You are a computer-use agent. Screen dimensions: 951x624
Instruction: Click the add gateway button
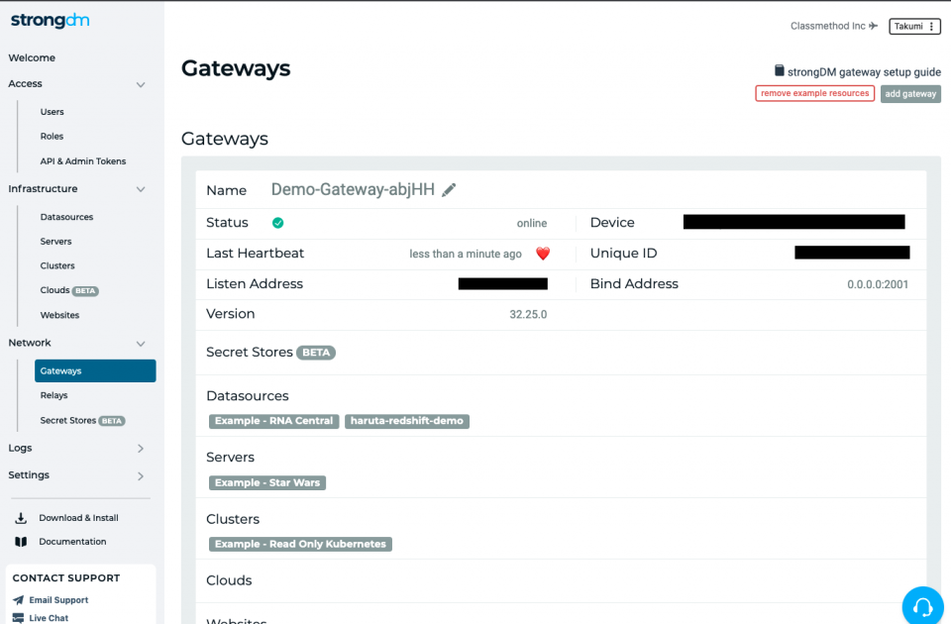tap(910, 94)
